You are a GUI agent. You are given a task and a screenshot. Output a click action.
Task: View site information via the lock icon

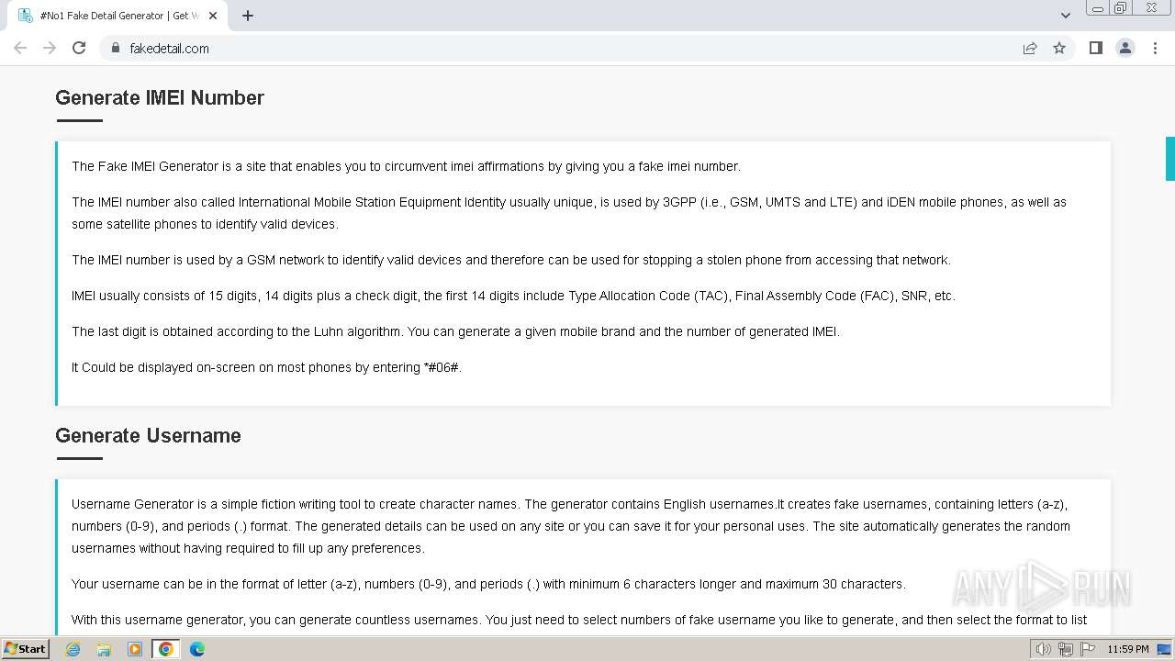116,48
